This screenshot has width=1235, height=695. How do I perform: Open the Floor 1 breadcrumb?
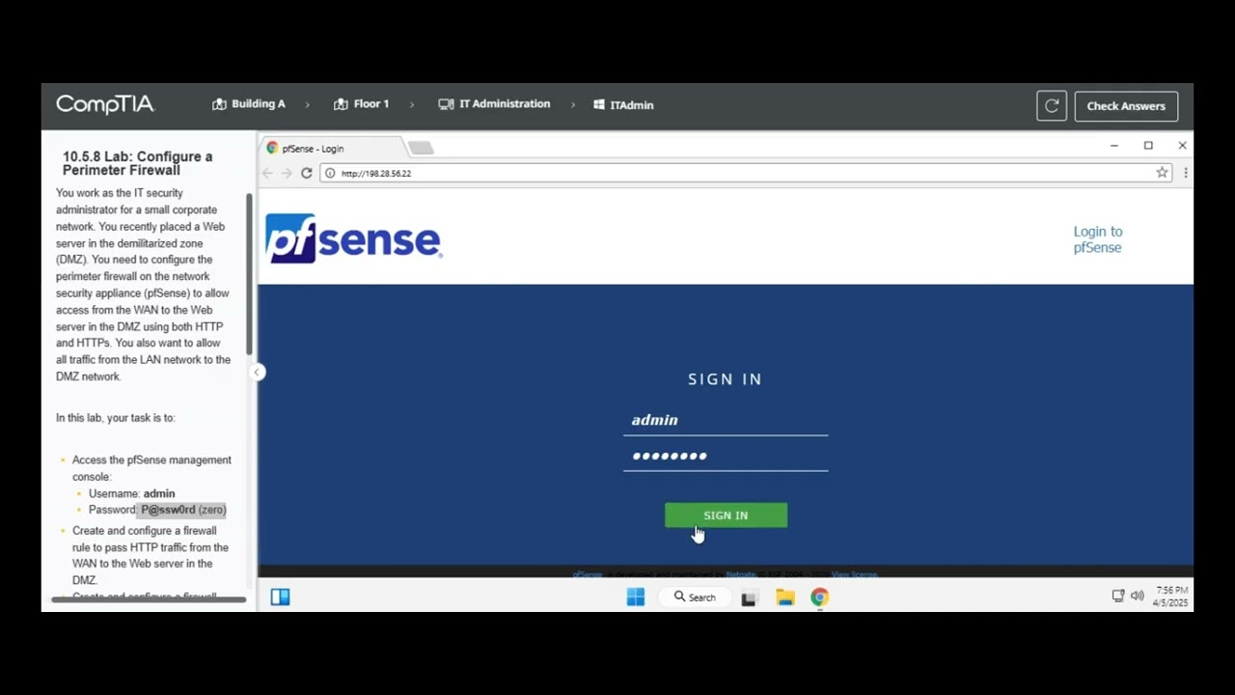[x=362, y=104]
